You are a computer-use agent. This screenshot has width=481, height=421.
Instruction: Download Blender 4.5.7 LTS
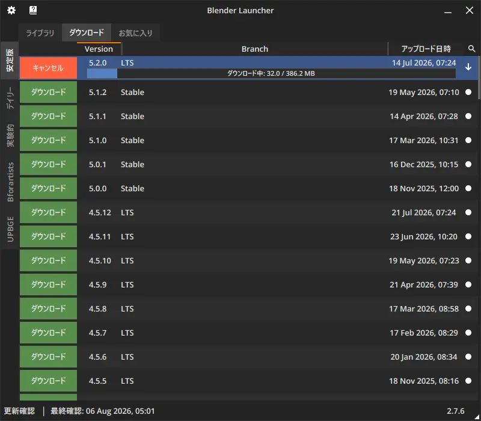click(49, 333)
